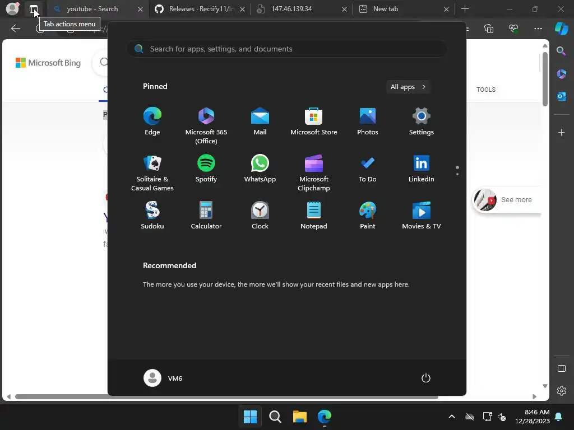The image size is (574, 430).
Task: Close the 147.46.139.34 tab
Action: click(x=344, y=9)
